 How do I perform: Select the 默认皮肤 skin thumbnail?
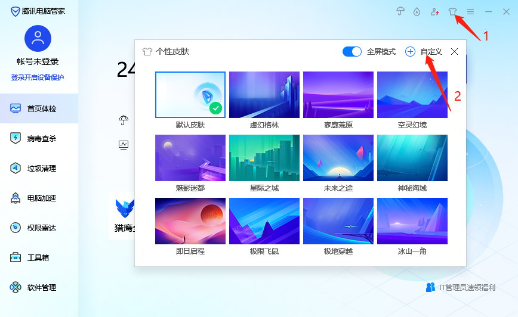(x=190, y=95)
